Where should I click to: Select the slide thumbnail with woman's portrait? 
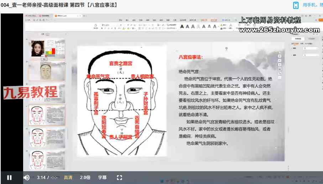coord(47,49)
